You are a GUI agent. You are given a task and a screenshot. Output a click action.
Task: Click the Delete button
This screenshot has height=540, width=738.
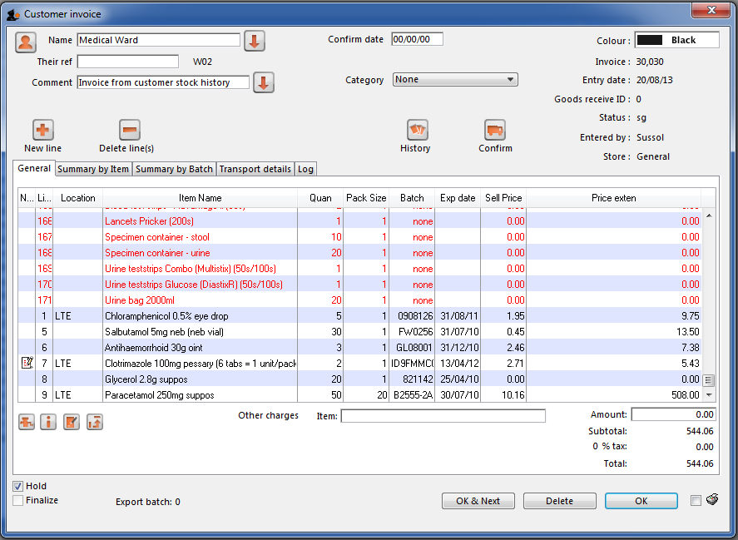click(x=559, y=501)
